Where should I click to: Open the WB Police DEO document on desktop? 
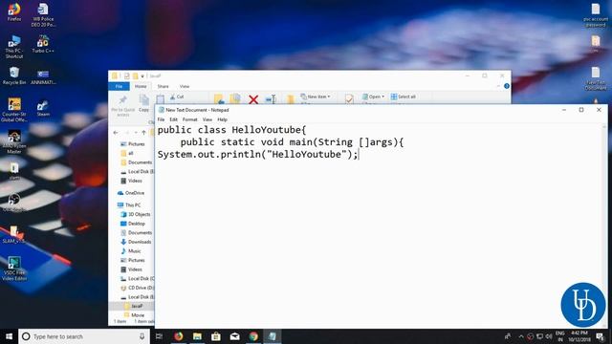[43, 15]
